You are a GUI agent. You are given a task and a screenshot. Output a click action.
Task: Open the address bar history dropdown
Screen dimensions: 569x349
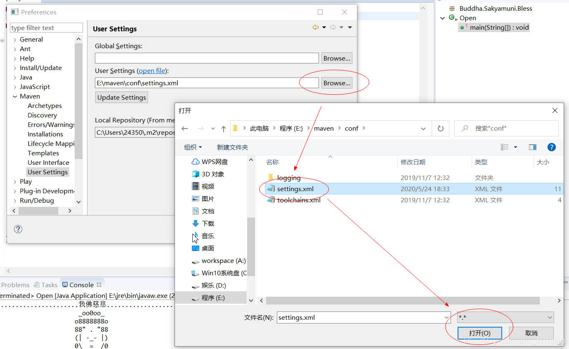[423, 129]
